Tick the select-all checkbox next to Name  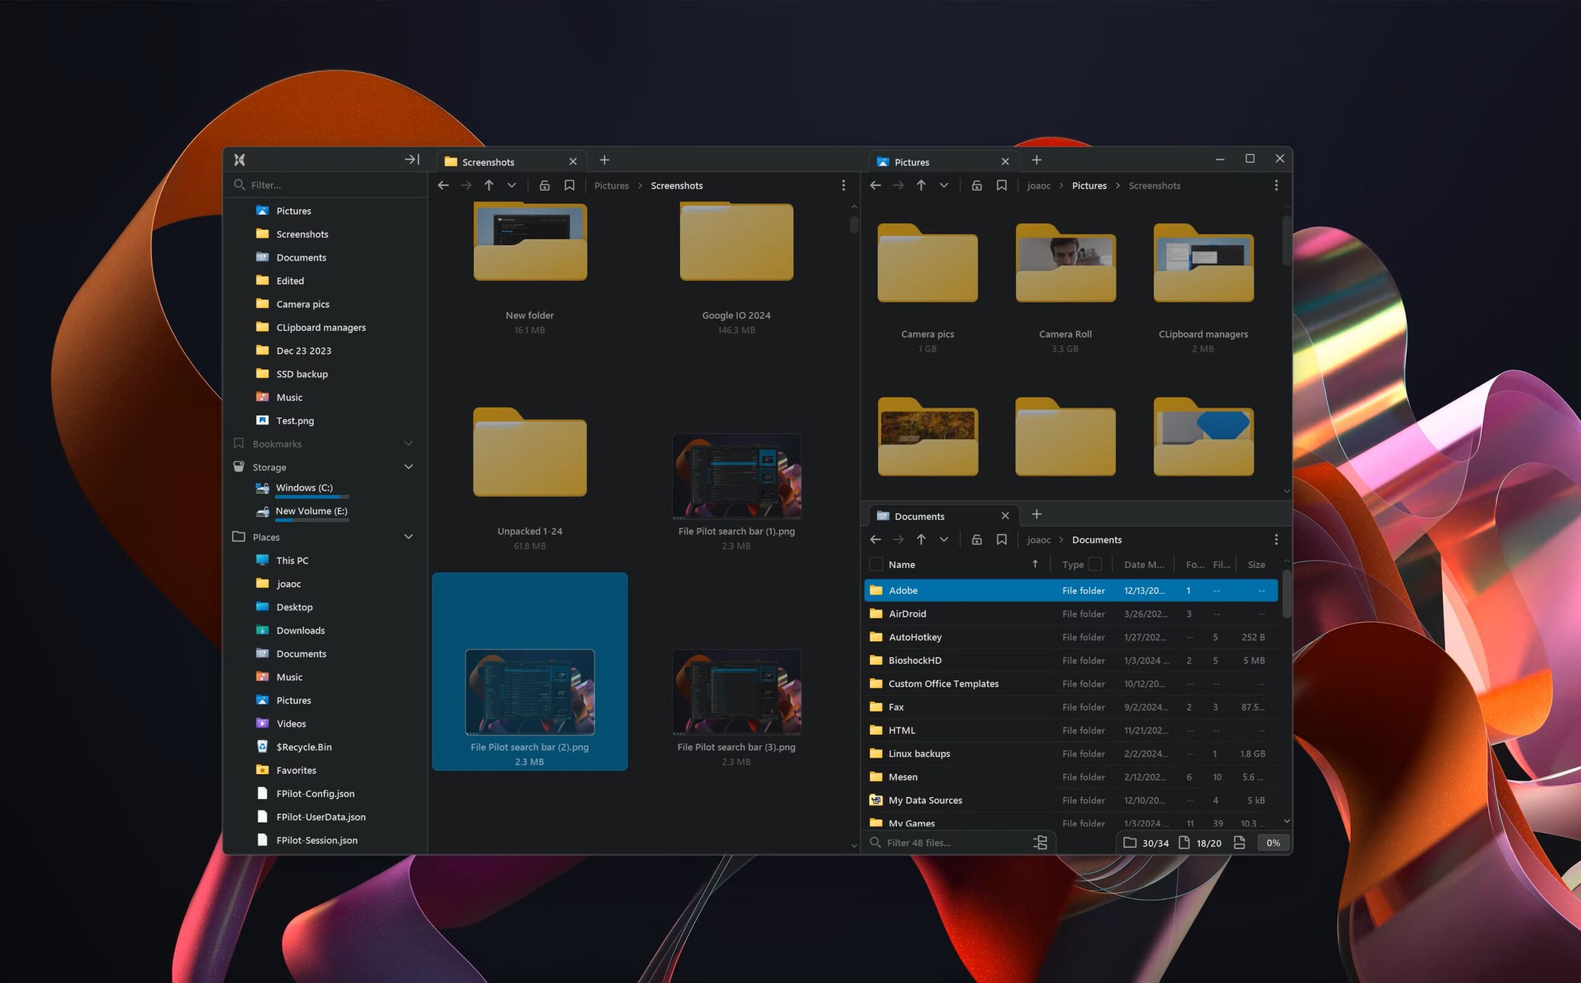point(876,564)
